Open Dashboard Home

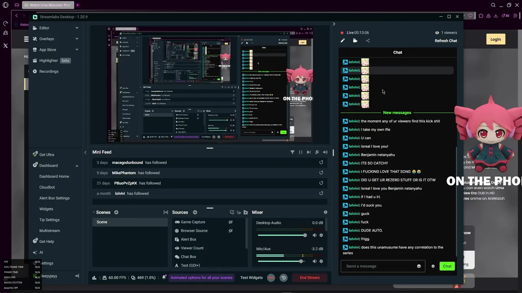click(54, 176)
